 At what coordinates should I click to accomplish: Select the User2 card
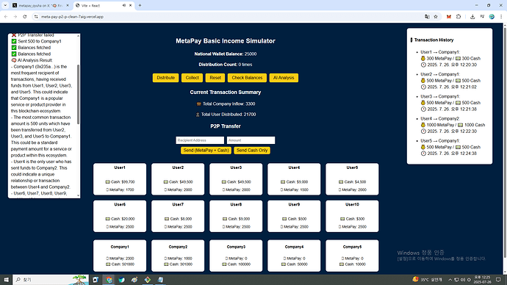[178, 179]
